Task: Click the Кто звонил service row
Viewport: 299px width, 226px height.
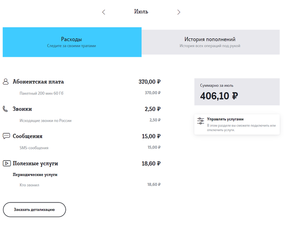Action: click(29, 185)
